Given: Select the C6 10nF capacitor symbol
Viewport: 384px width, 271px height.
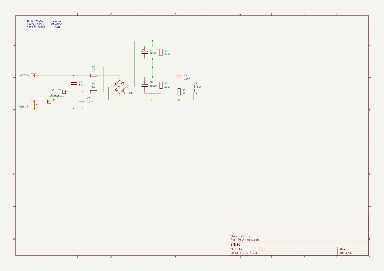Looking at the screenshot, I should point(82,100).
